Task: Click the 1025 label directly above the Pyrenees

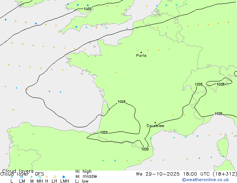Action: click(x=104, y=133)
